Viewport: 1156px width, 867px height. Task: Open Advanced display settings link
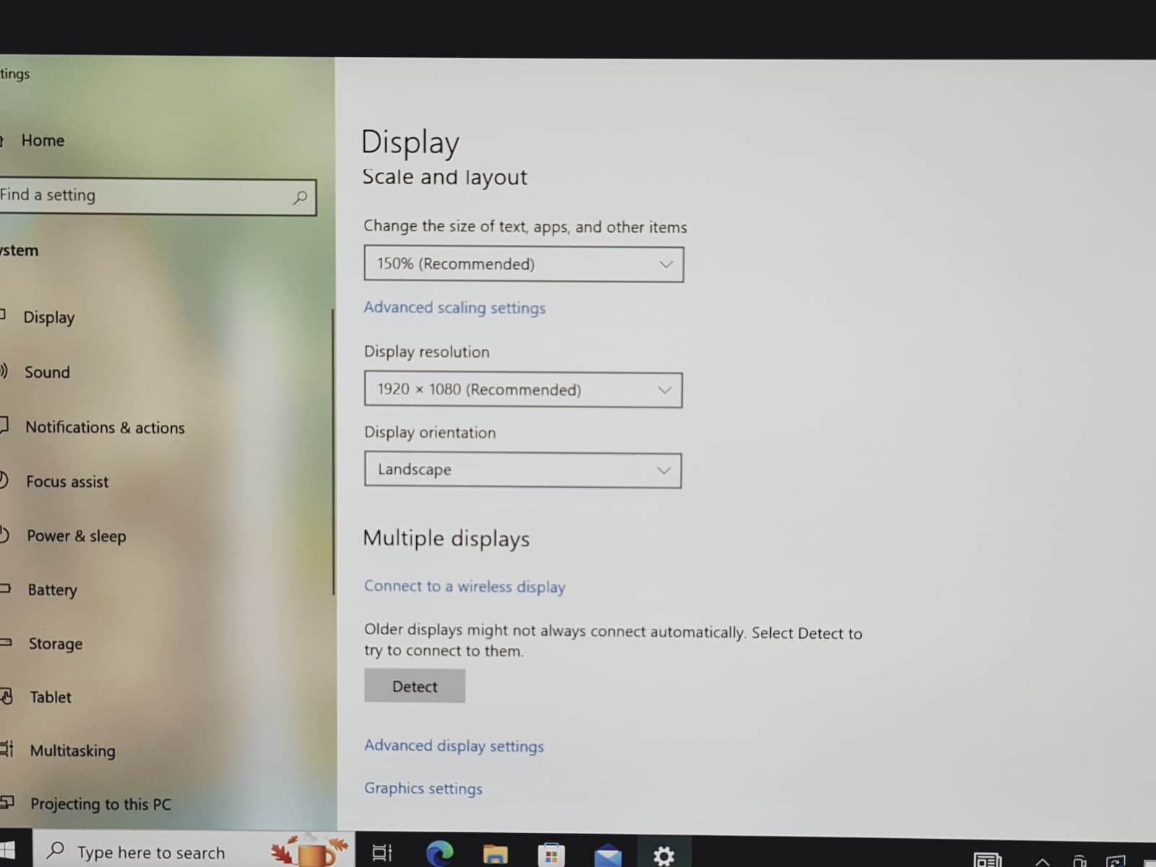coord(454,746)
